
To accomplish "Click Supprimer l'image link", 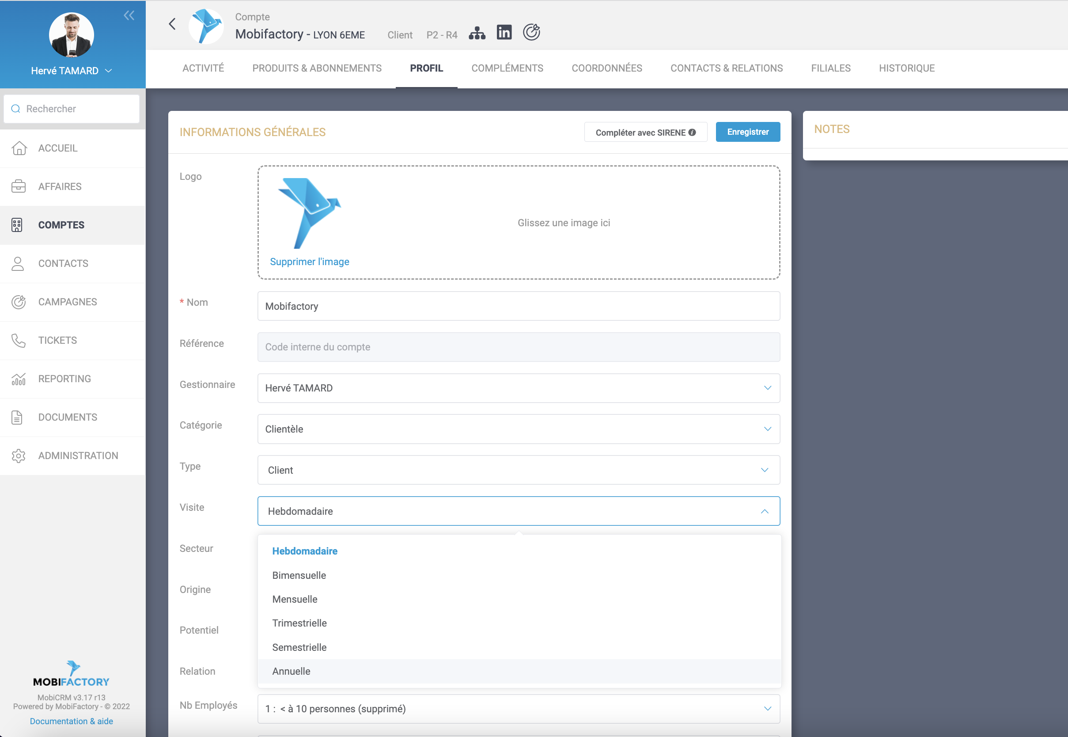I will coord(309,262).
